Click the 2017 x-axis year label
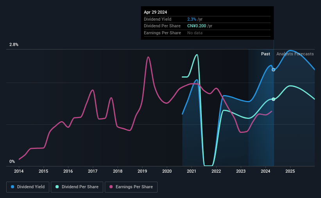Screen dimensions: 321x198 [x=93, y=171]
